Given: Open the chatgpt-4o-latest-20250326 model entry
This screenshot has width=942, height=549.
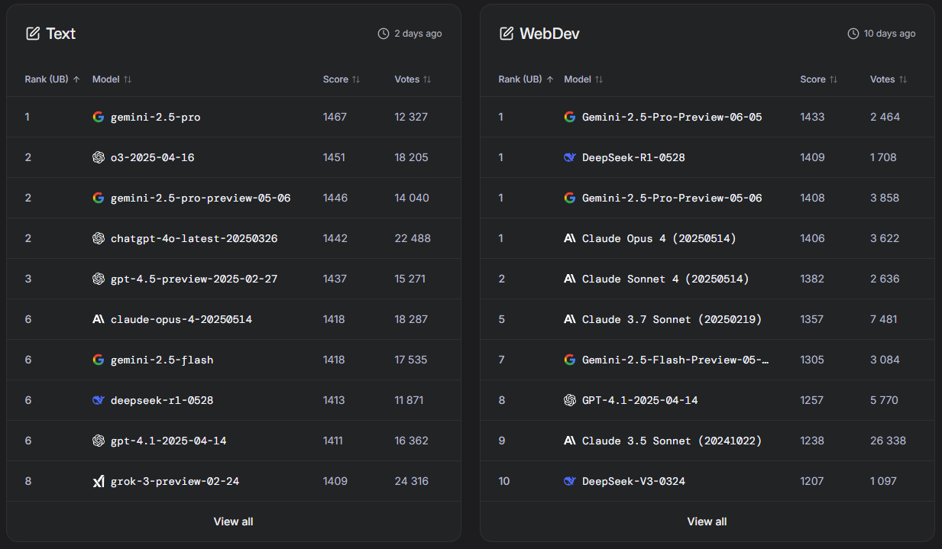Looking at the screenshot, I should 194,238.
